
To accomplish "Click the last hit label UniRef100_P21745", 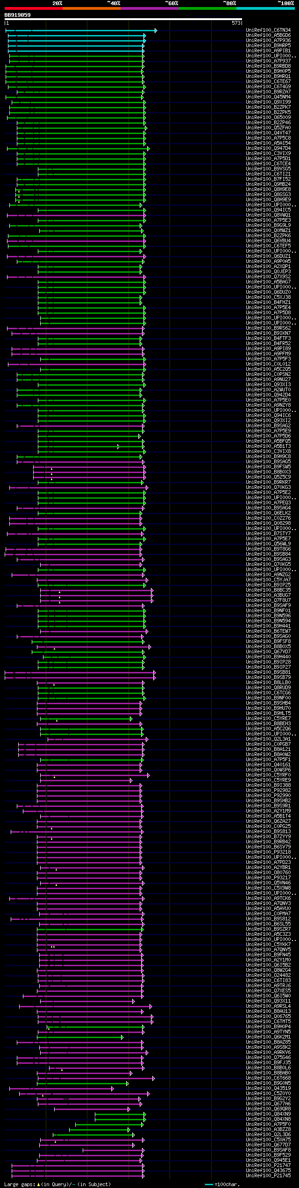I will pyautogui.click(x=268, y=1176).
